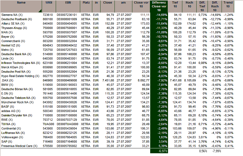The height and width of the screenshot is (156, 243).
Task: Click the 'Diff. Tief 10' column header
Action: pyautogui.click(x=202, y=6)
